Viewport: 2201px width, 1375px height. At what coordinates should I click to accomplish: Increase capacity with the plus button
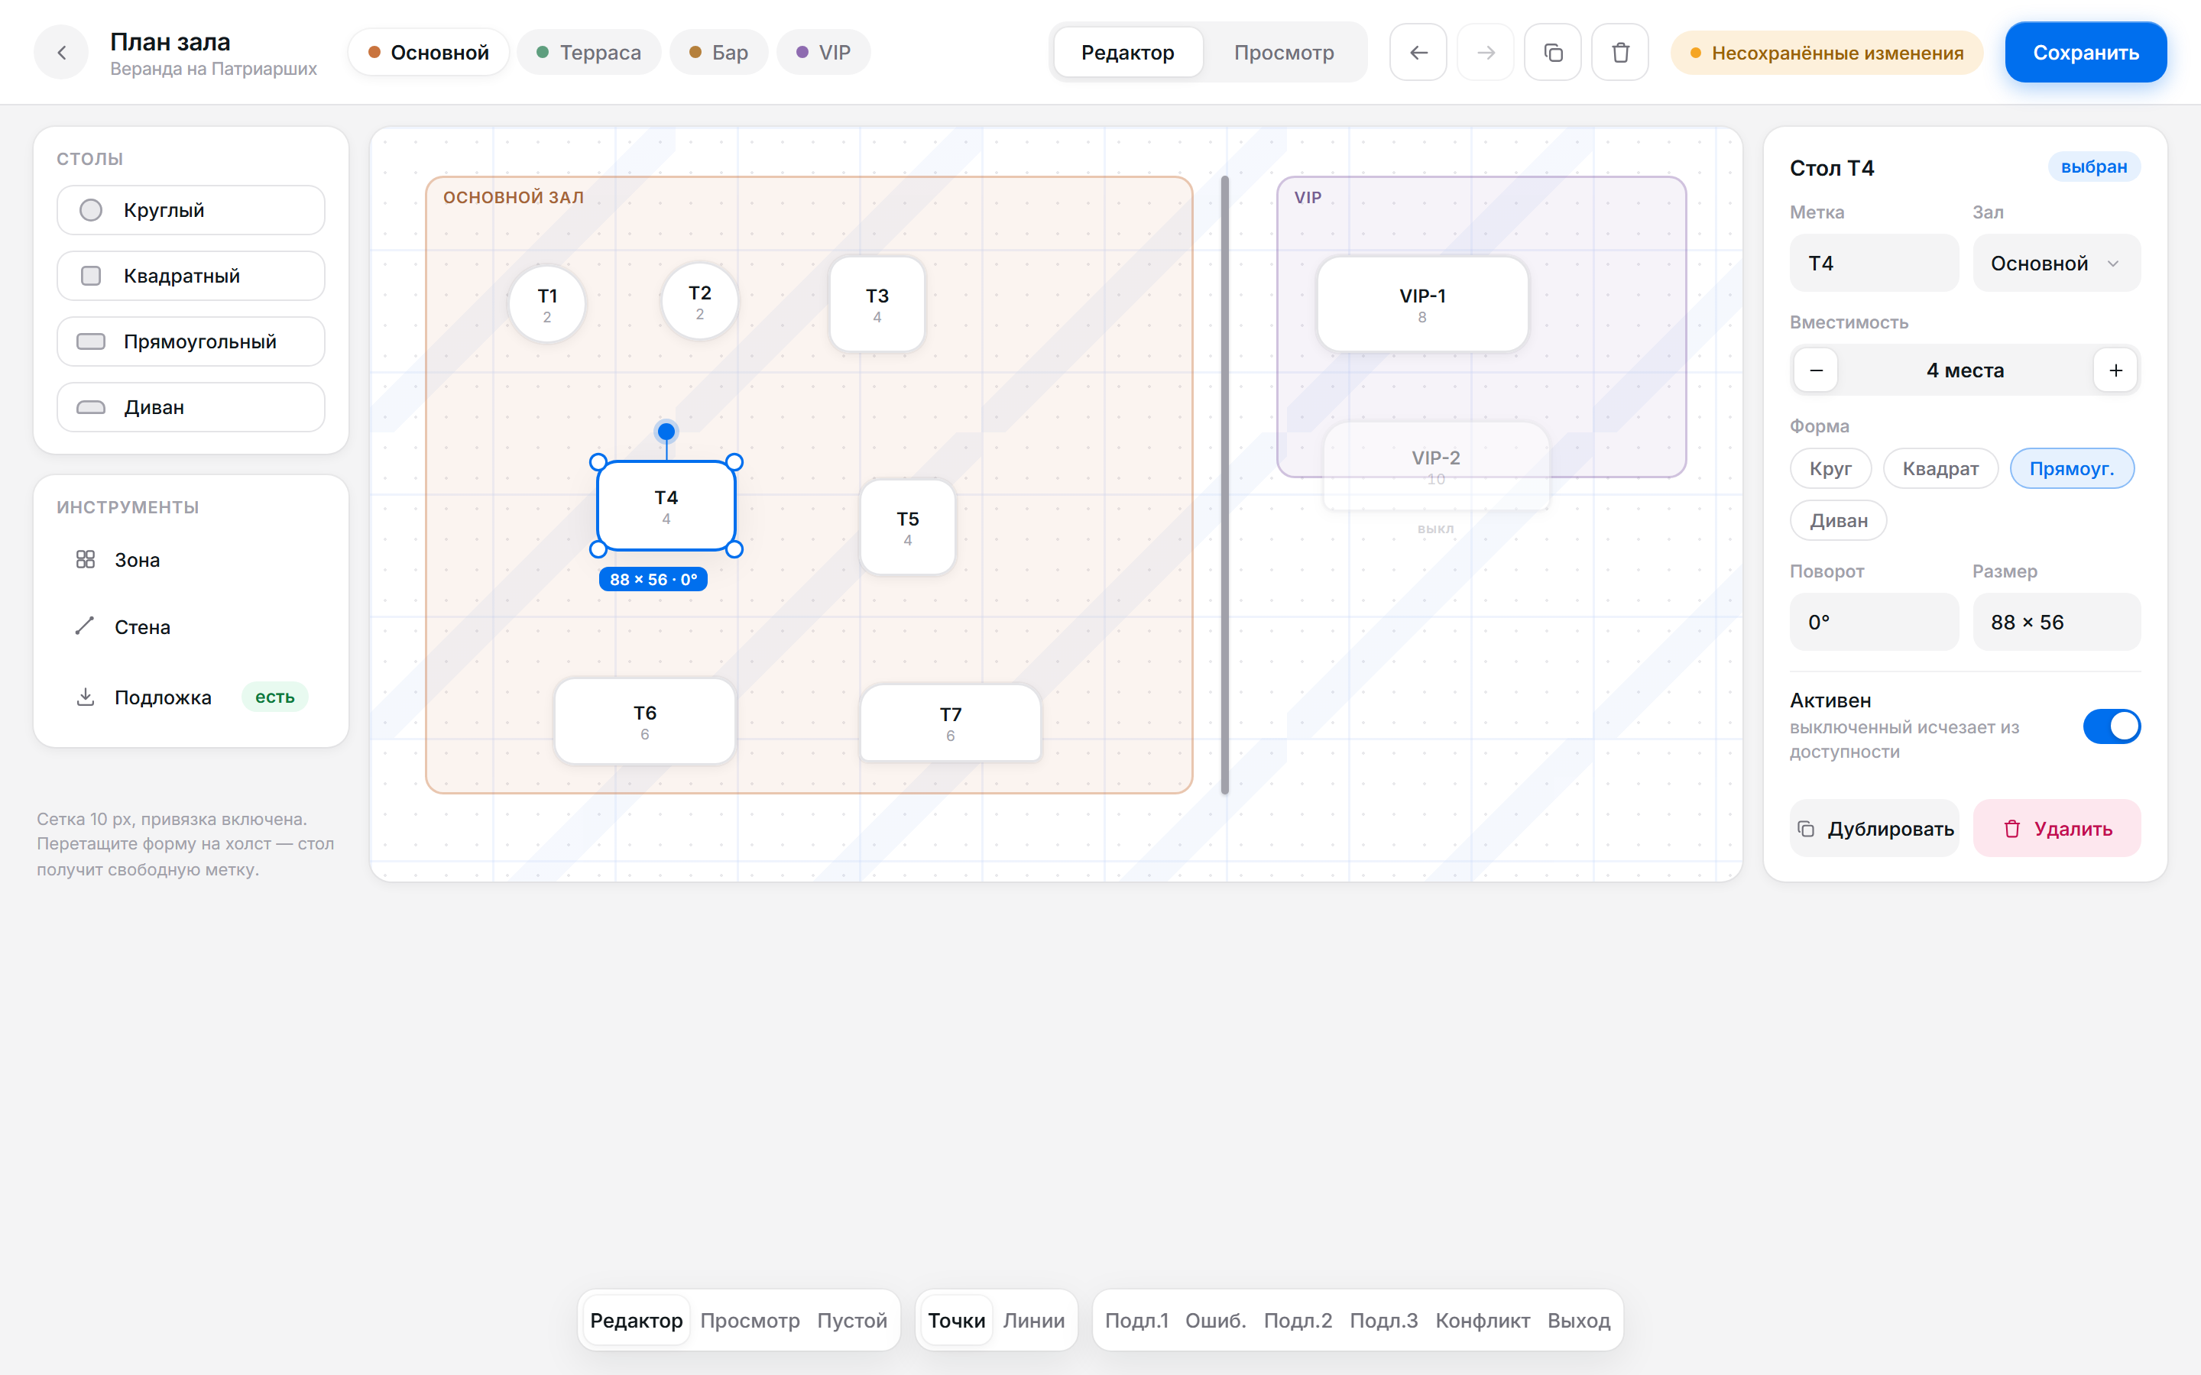pos(2115,370)
